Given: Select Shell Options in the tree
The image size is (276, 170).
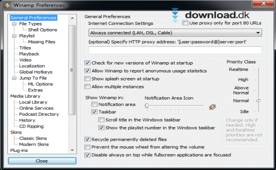Looking at the screenshot, I should click(x=43, y=30).
